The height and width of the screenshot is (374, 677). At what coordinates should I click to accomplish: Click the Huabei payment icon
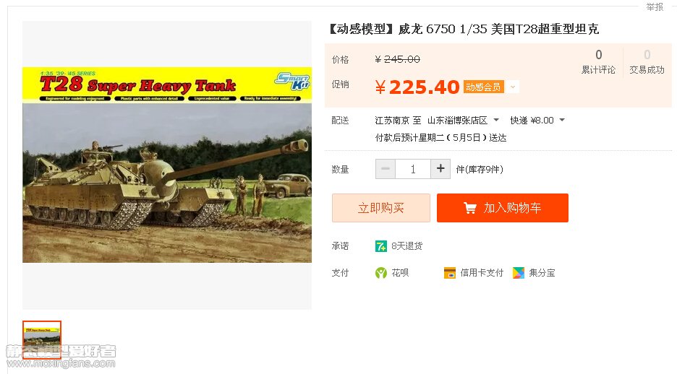tap(380, 273)
